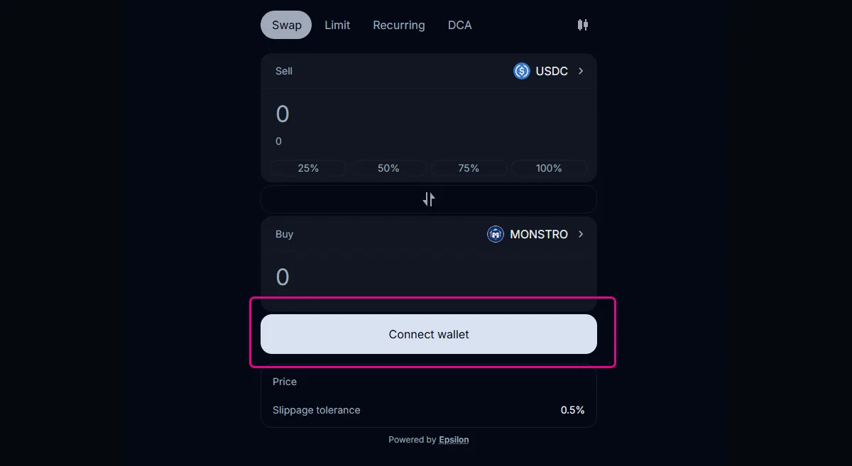This screenshot has width=852, height=466.
Task: Choose the 75% amount button
Action: [x=469, y=168]
